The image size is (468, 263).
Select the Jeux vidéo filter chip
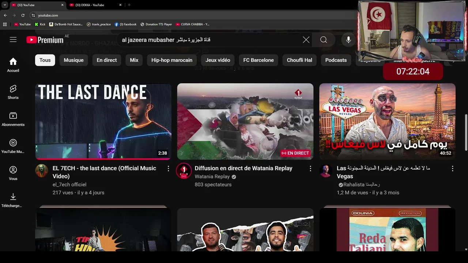pos(218,60)
